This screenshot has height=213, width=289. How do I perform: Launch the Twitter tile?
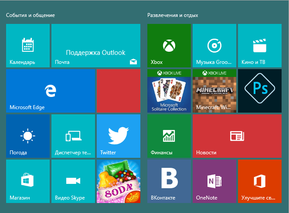(x=119, y=136)
